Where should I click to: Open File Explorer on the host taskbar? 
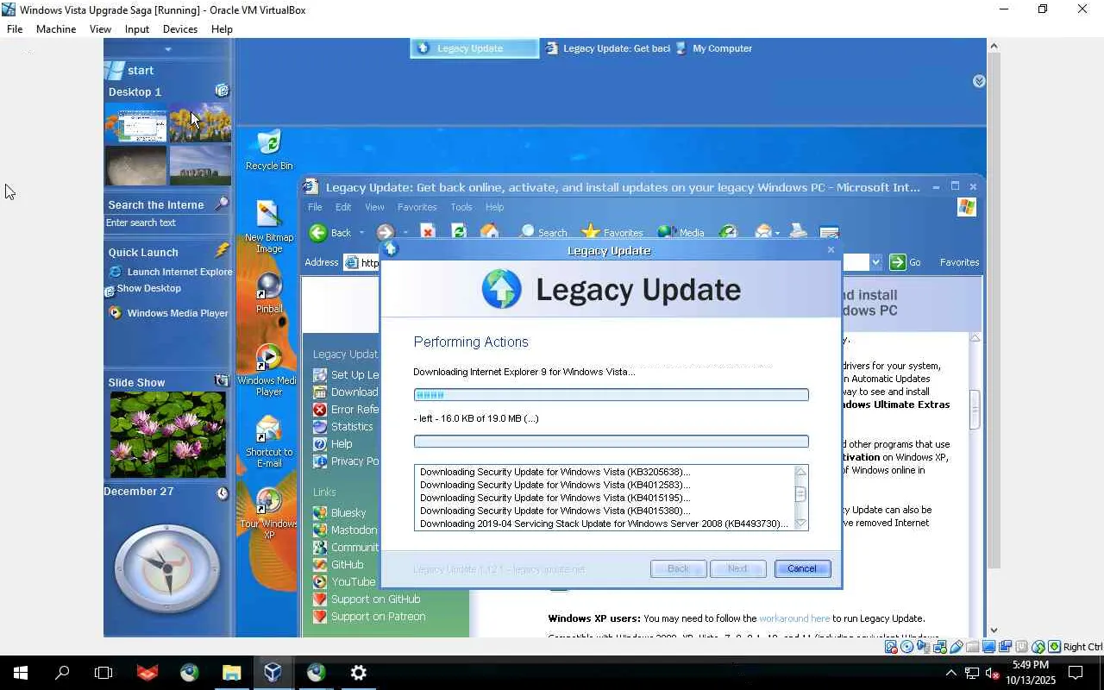(x=231, y=673)
